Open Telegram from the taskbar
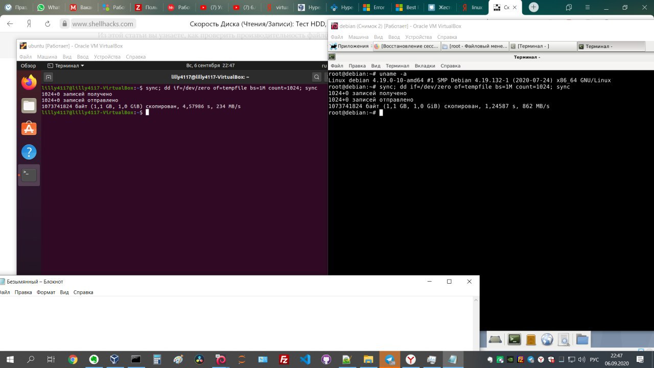 pyautogui.click(x=390, y=359)
